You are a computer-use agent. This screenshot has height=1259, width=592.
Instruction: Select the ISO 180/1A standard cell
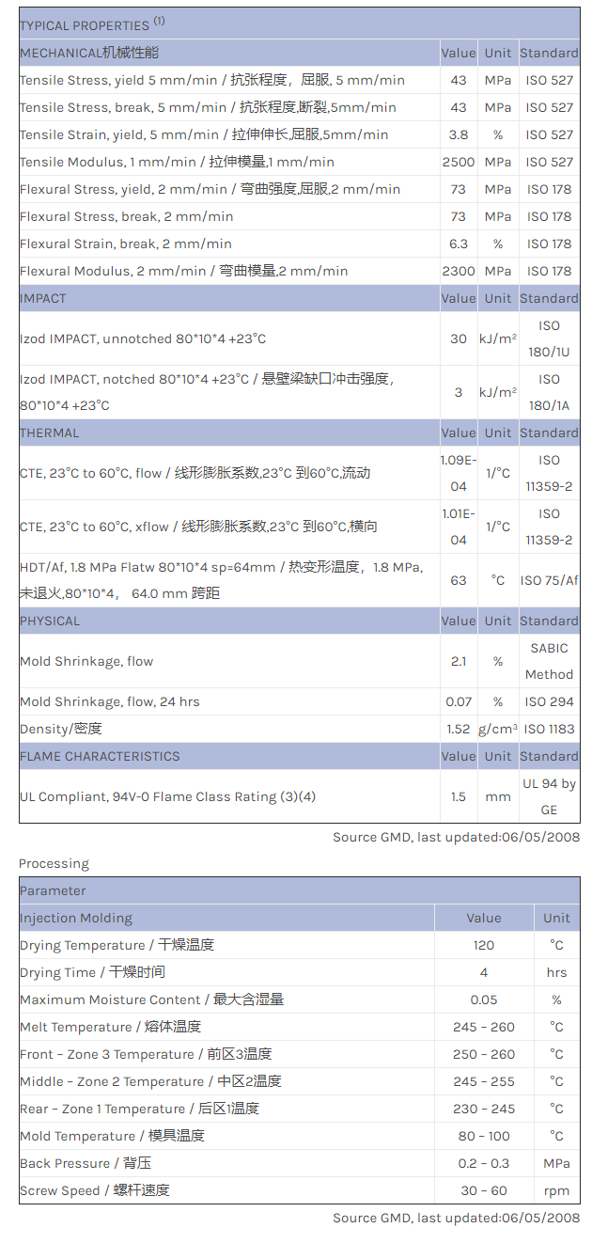[549, 392]
